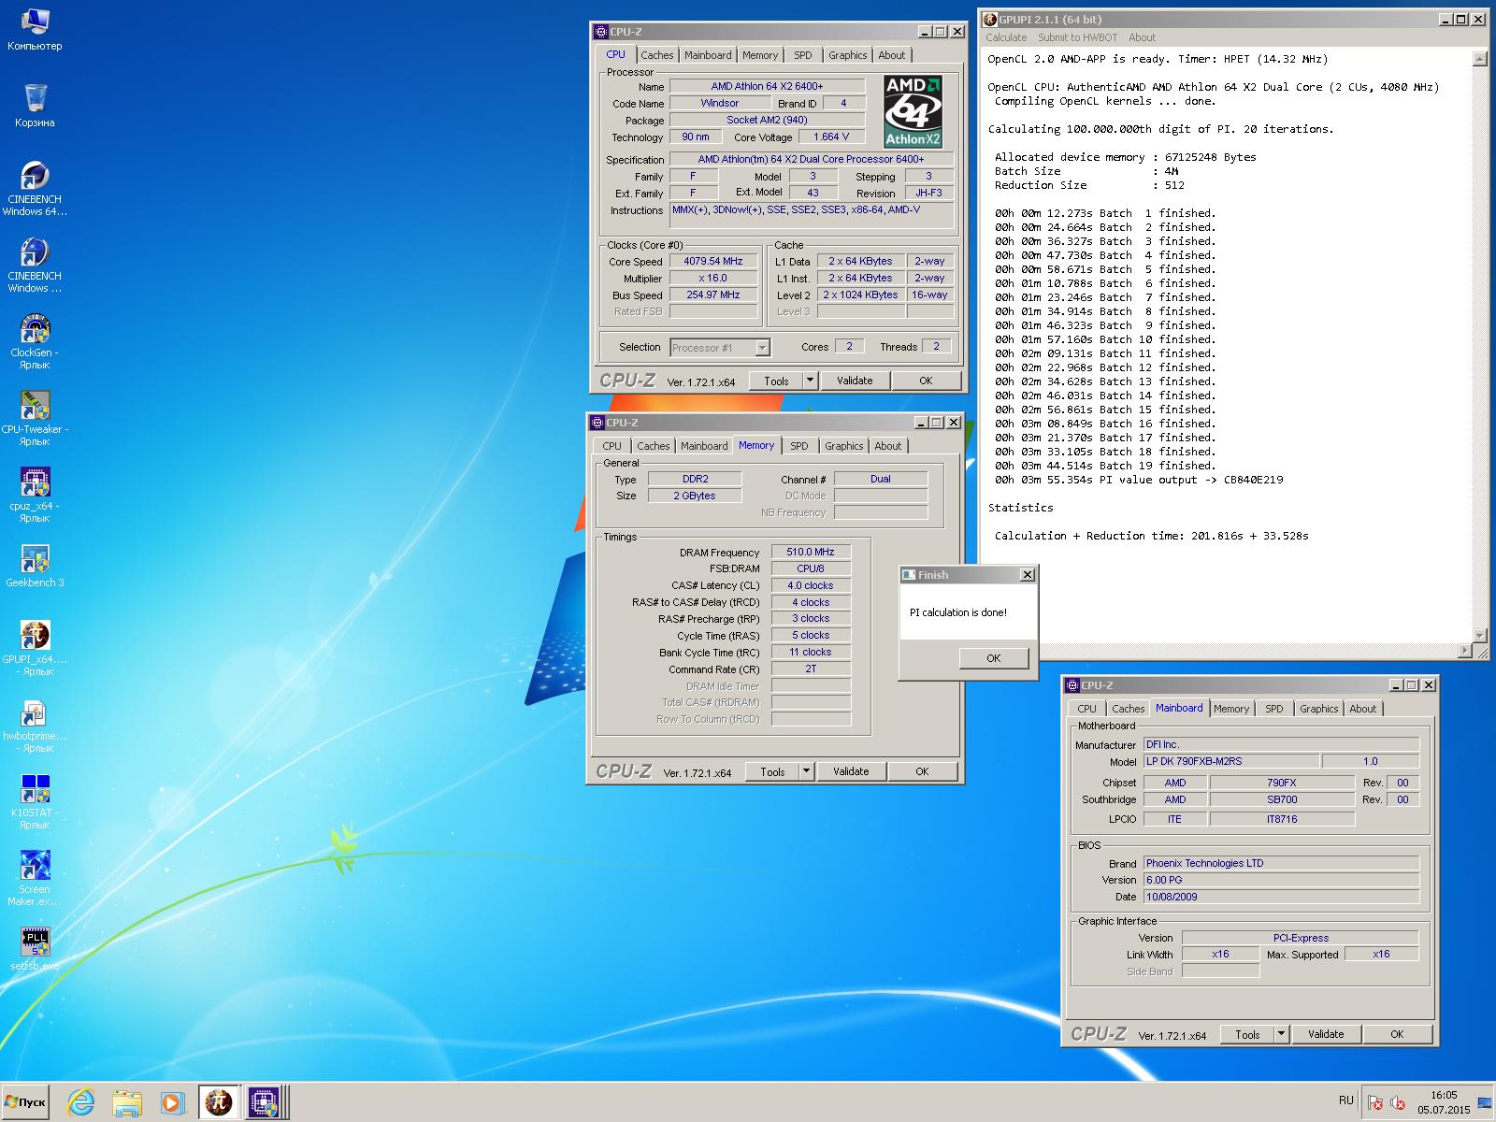Open Caches tab in top CPU-Z window
1496x1122 pixels.
657,55
